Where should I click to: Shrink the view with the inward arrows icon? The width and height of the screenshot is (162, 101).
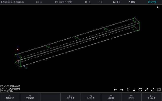(x=146, y=90)
